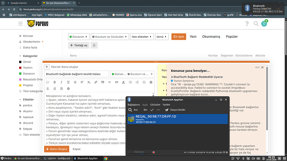Click Kapat to close the composer
This screenshot has width=287, height=161.
(x=77, y=149)
